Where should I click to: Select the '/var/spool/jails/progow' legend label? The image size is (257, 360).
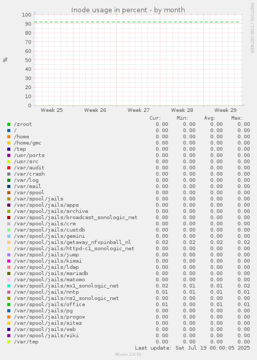point(49,316)
